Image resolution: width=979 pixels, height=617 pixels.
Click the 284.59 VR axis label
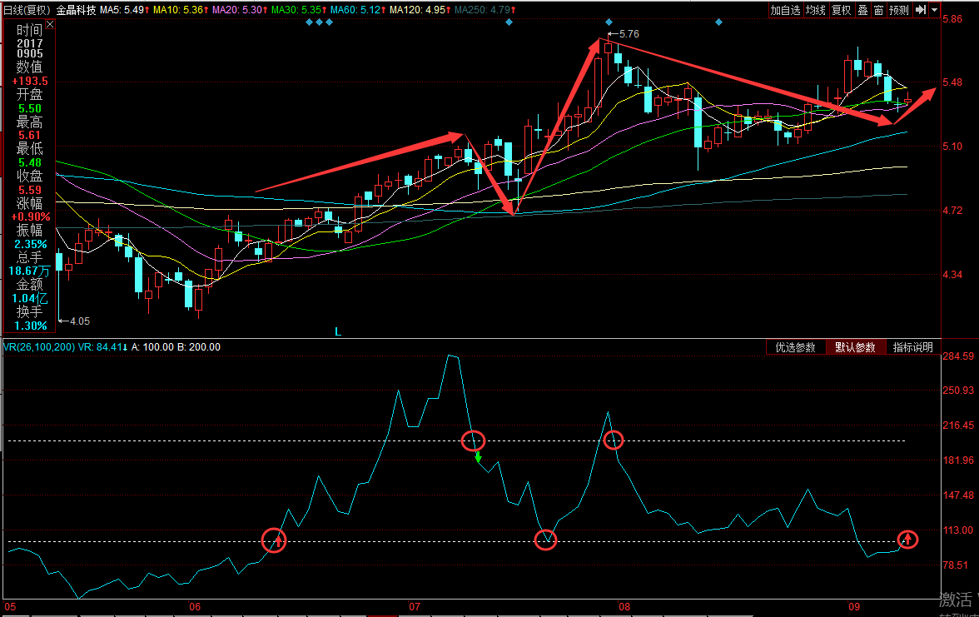pos(958,356)
